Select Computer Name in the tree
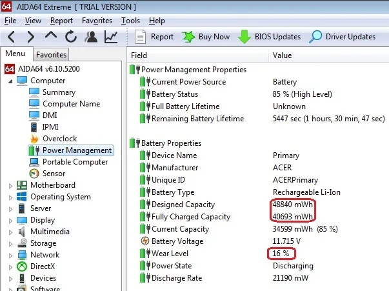Viewport: 389px width, 291px height. tap(72, 104)
